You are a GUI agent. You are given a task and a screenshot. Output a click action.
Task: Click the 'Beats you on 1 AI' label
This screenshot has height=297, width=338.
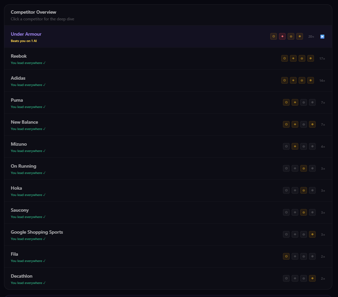pyautogui.click(x=24, y=41)
